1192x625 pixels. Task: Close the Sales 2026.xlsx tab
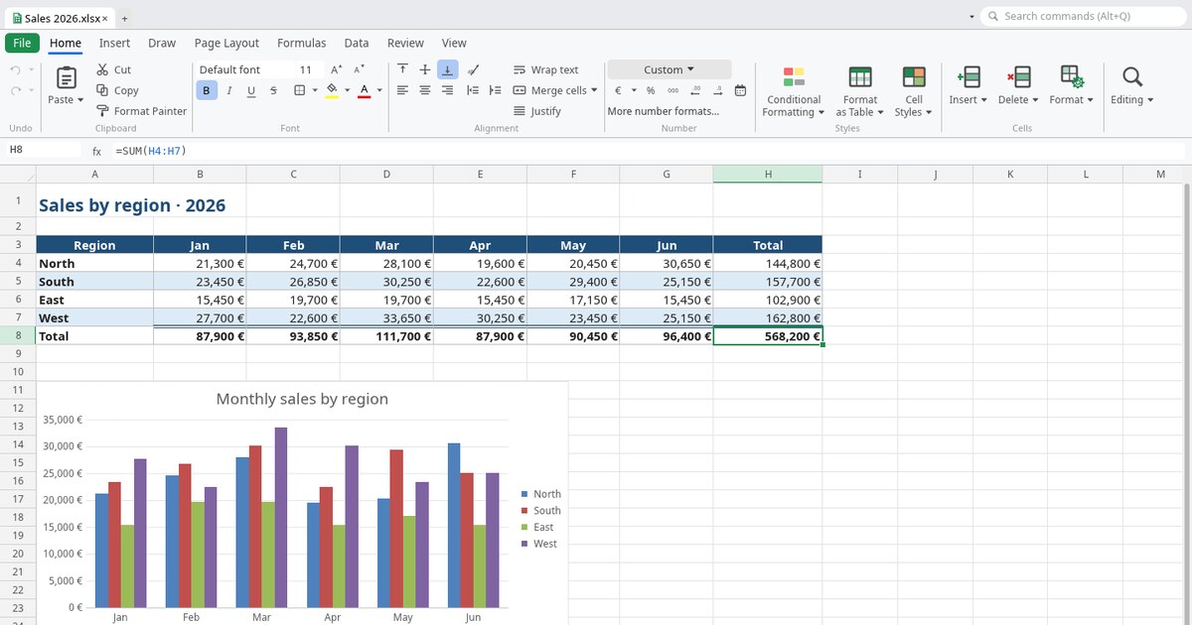tap(104, 18)
